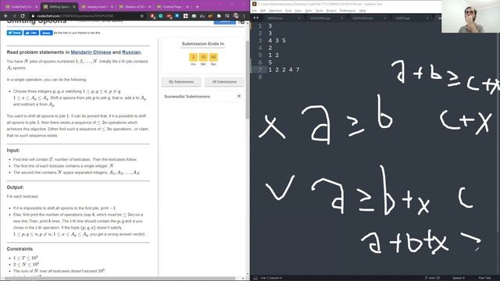Open the Tools menu in Sublime Text
Viewport: 500px width, 281px height.
(x=320, y=10)
